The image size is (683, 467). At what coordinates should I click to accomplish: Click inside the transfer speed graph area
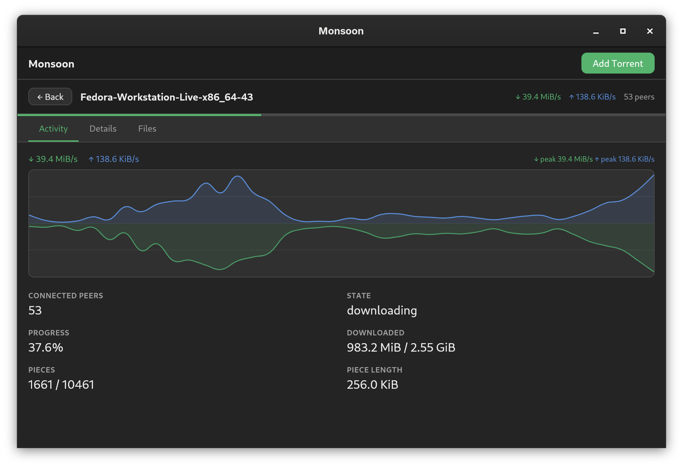pos(341,223)
